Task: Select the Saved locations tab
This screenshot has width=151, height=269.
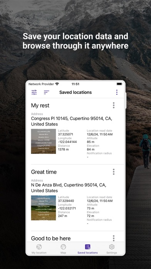Action: click(x=87, y=249)
